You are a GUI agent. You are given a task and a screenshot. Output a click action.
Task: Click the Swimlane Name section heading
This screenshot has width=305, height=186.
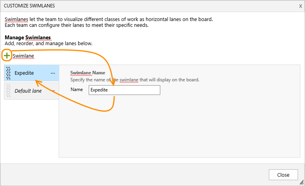click(x=88, y=73)
